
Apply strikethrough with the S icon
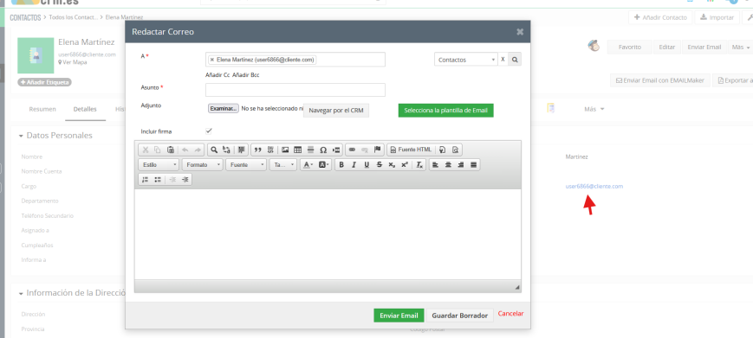pos(379,165)
